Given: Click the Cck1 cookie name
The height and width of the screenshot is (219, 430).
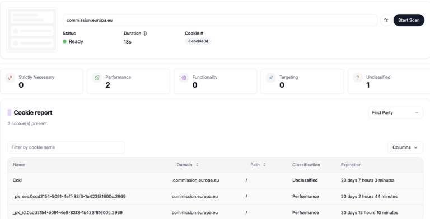Looking at the screenshot, I should (x=17, y=180).
